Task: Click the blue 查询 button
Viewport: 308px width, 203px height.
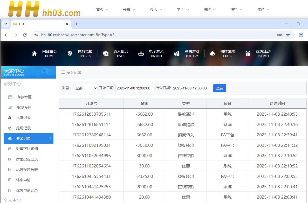Action: tap(220, 88)
